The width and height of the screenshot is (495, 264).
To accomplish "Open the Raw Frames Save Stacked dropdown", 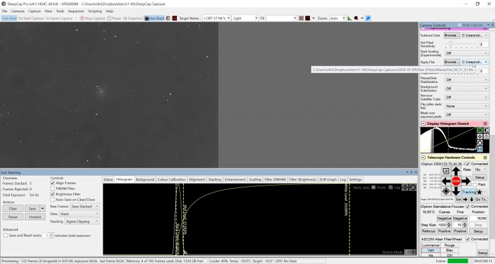I will [x=85, y=207].
